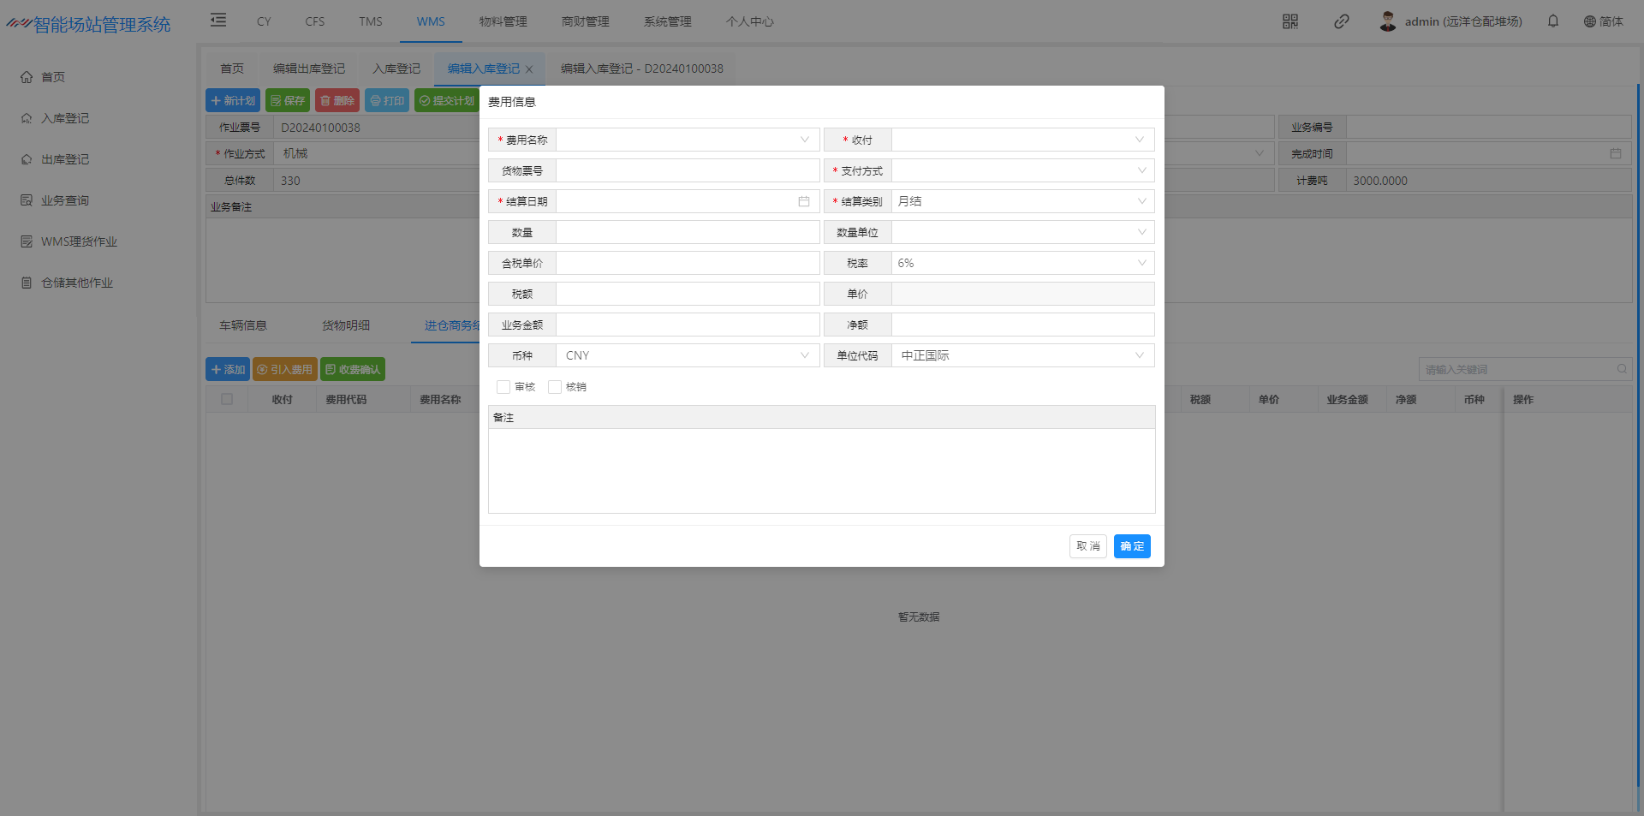The width and height of the screenshot is (1644, 816).
Task: Enable the 核销 checkbox
Action: click(x=555, y=387)
